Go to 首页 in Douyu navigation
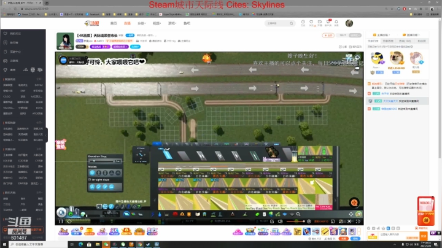Image resolution: width=442 pixels, height=248 pixels. (x=114, y=23)
